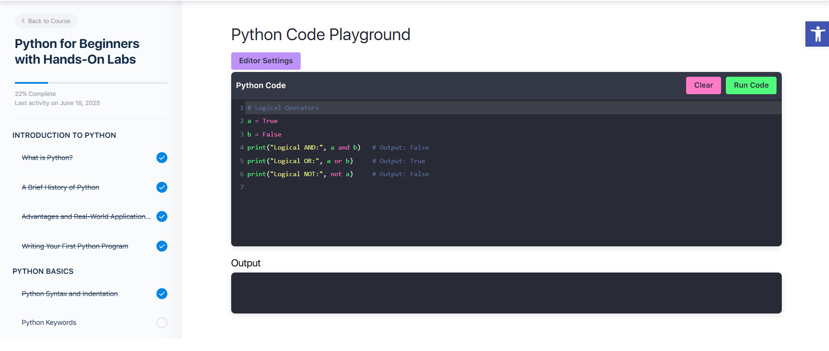The image size is (829, 351).
Task: Toggle checkmark beside Advantages and Real-World Applications
Action: point(162,217)
